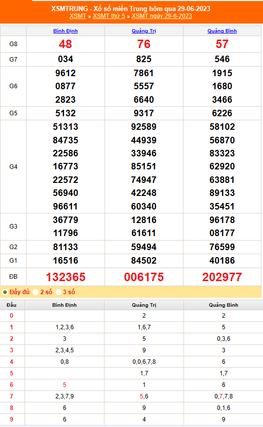Click Quảng Trị tails 0,0,6,7,8
263x427 pixels.
pos(144,362)
